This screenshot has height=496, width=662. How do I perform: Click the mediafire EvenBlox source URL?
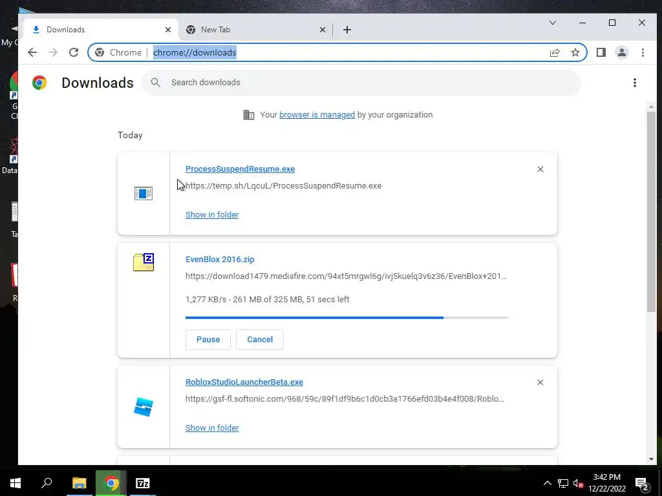(x=347, y=276)
